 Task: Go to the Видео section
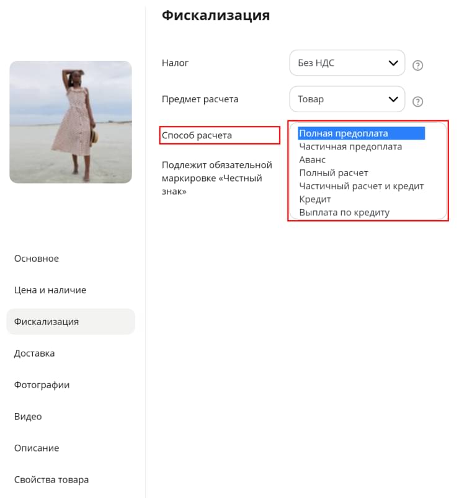[x=28, y=416]
